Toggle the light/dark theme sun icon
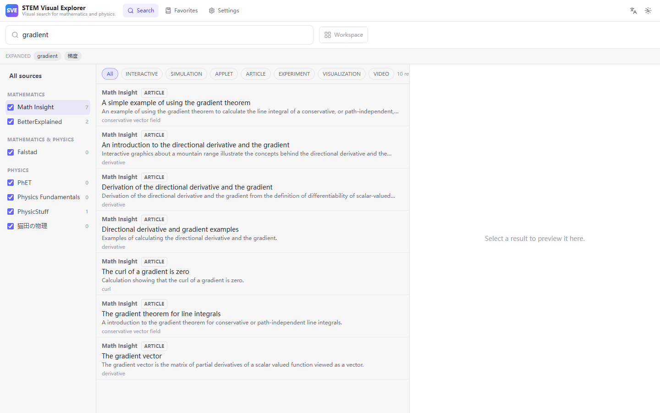 click(x=648, y=11)
